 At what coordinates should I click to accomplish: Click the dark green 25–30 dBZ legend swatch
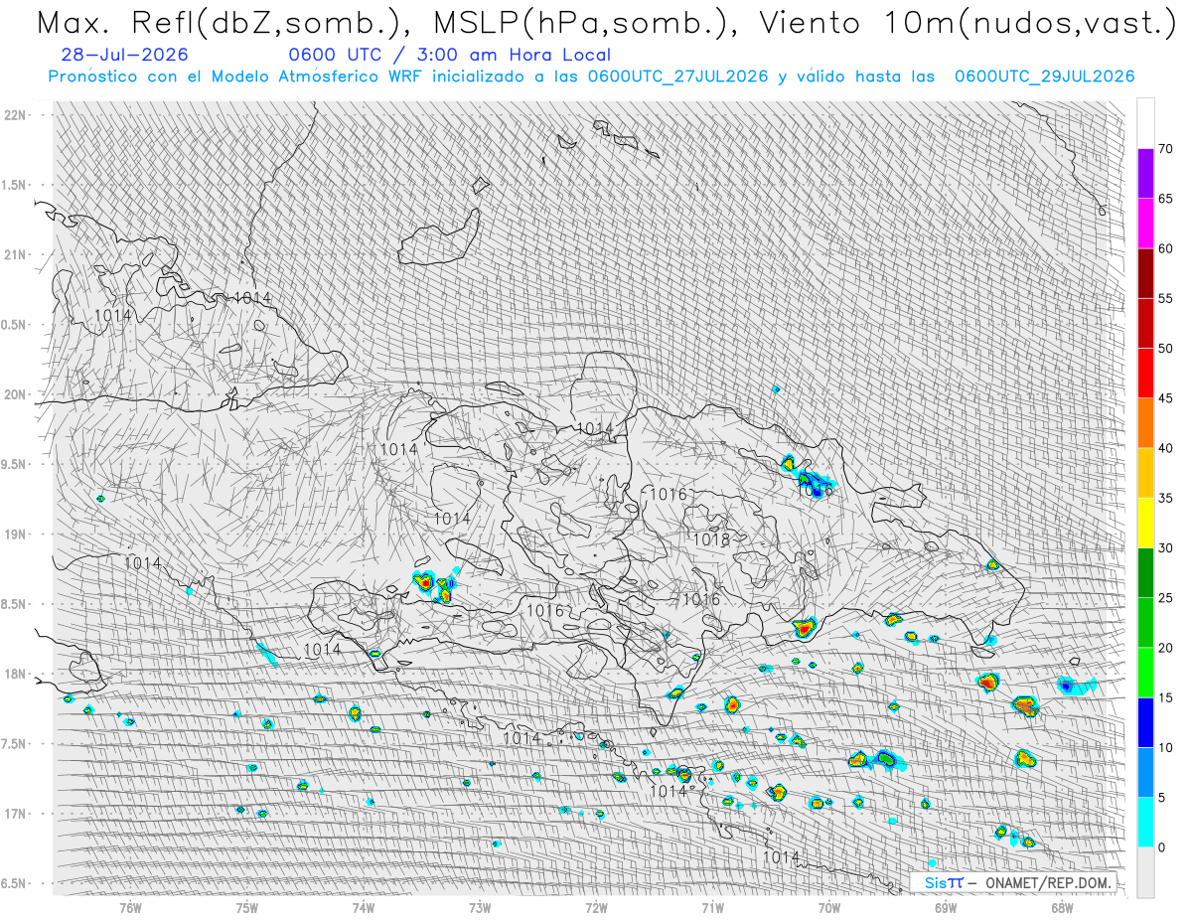pyautogui.click(x=1145, y=573)
